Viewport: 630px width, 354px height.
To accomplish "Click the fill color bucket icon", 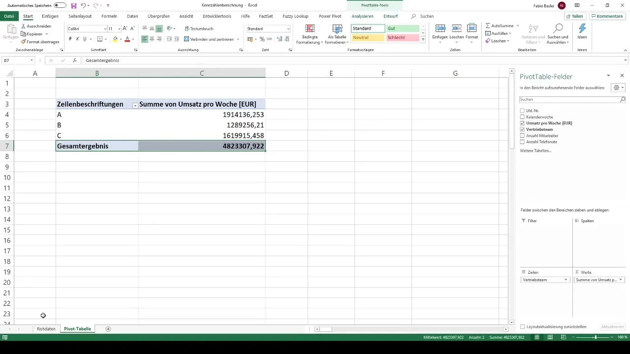I will [115, 39].
